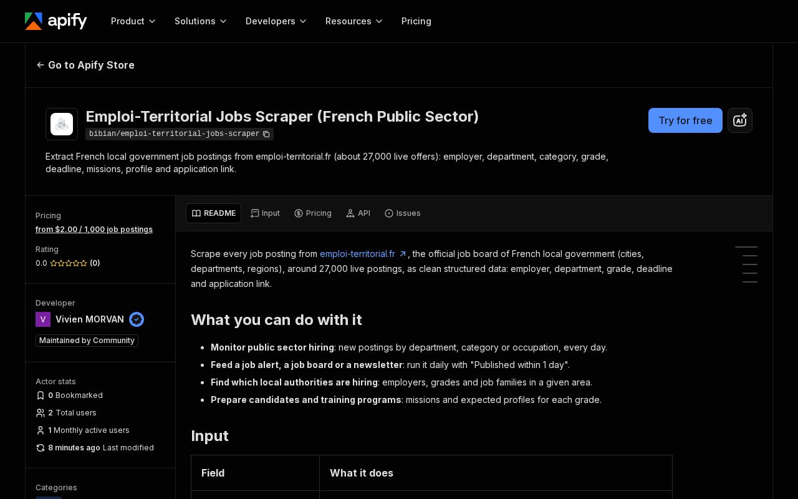Click the Try for free button
This screenshot has height=499, width=798.
[x=685, y=120]
